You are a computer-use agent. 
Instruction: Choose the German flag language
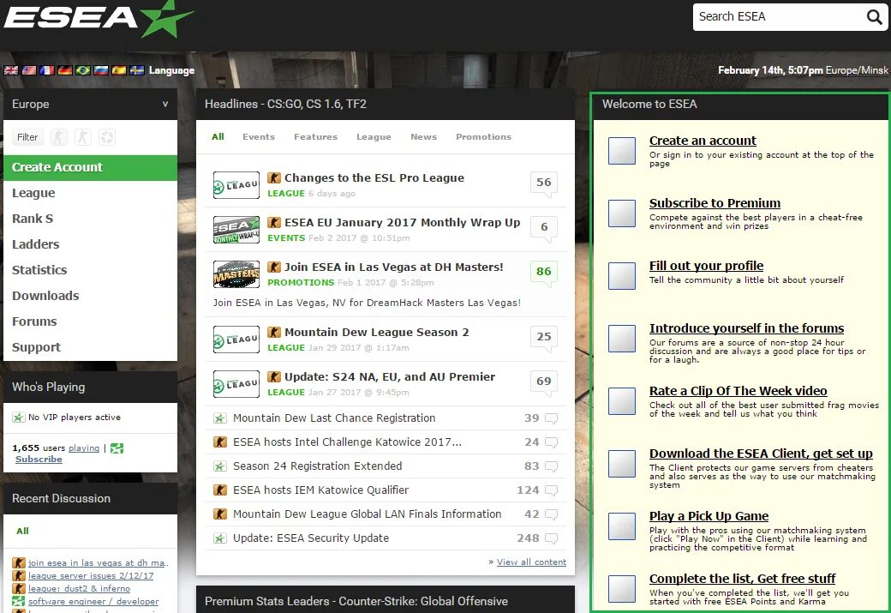[65, 70]
